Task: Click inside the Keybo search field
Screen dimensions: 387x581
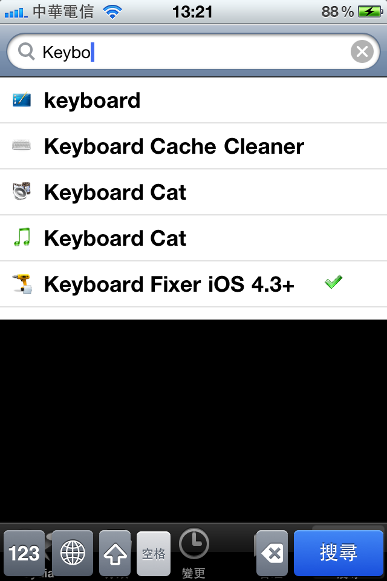Action: pos(193,51)
